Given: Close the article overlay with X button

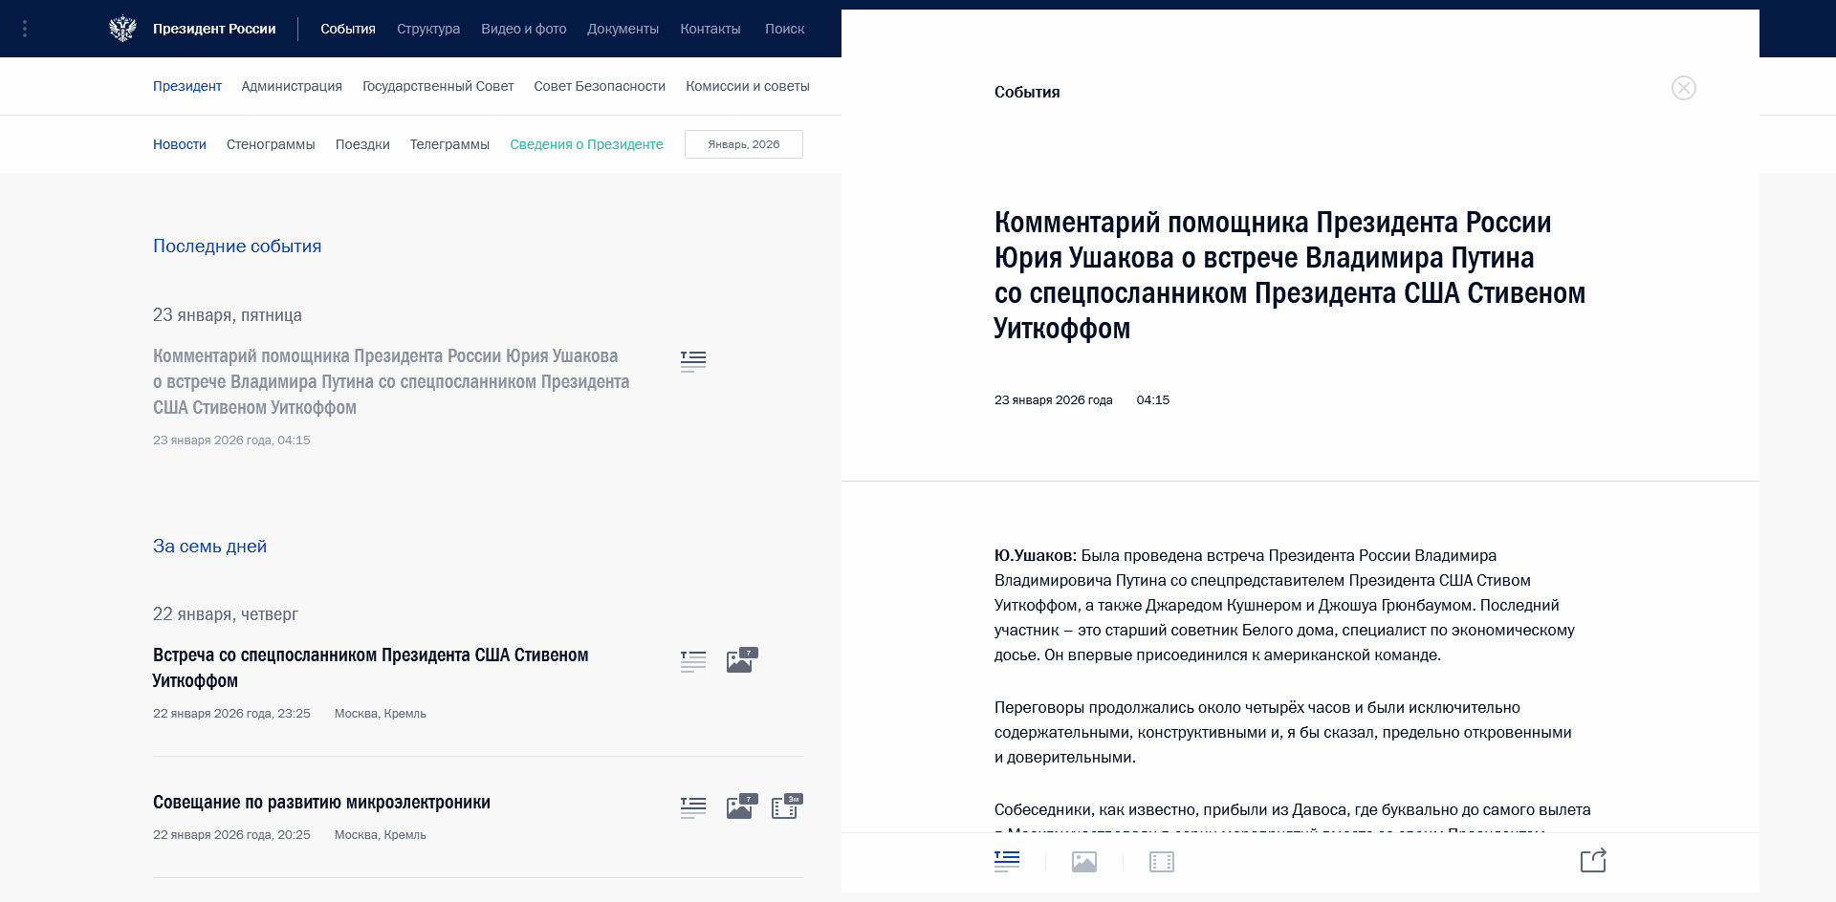Looking at the screenshot, I should tap(1685, 88).
